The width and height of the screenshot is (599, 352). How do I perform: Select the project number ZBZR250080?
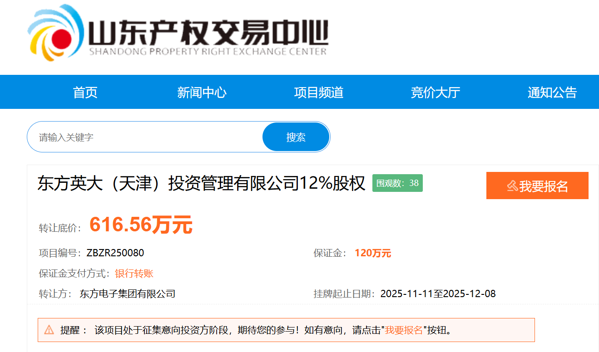click(x=115, y=253)
